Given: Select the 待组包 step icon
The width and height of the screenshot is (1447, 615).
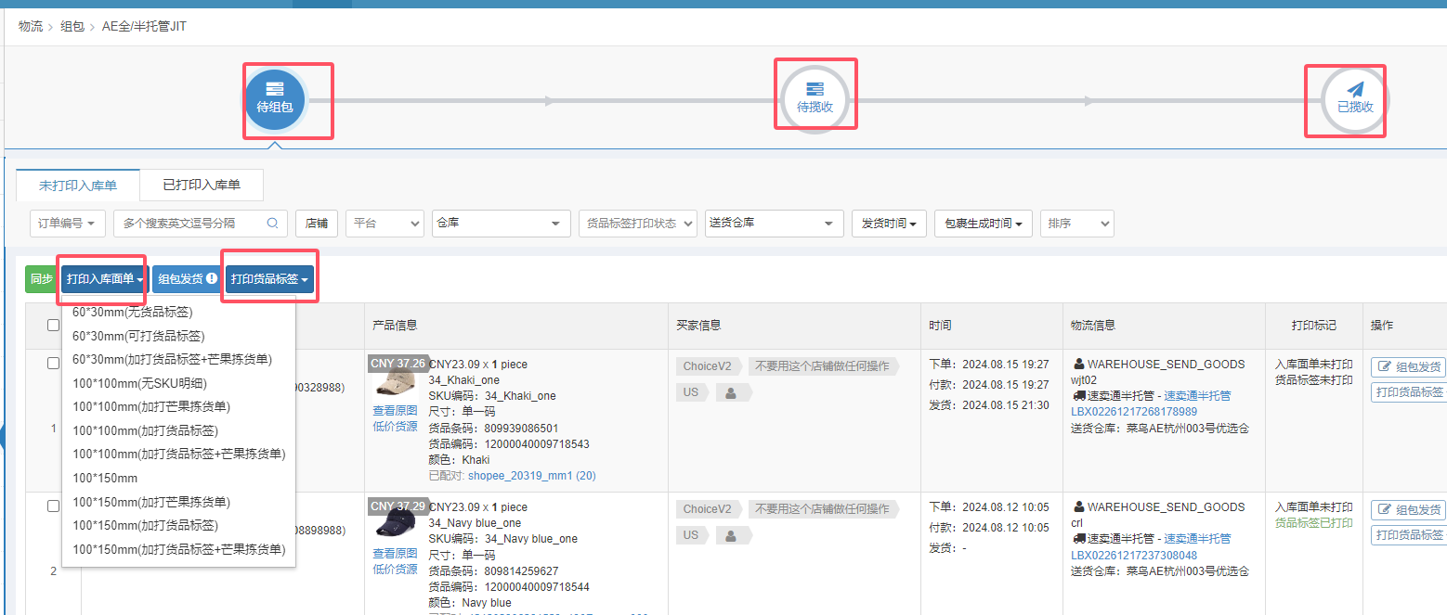Looking at the screenshot, I should (275, 99).
